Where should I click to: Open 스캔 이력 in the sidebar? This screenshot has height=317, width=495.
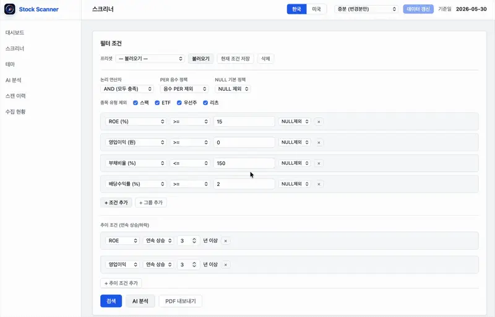15,96
